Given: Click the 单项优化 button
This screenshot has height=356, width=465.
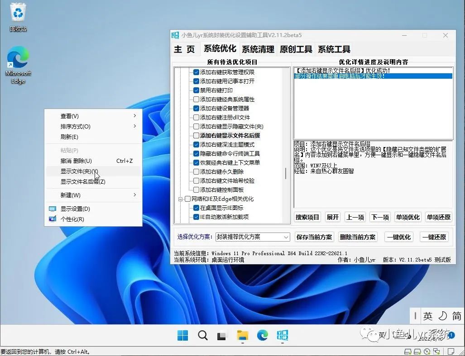Looking at the screenshot, I should [x=408, y=217].
